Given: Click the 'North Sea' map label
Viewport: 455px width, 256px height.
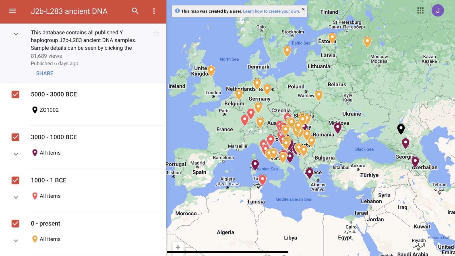Looking at the screenshot, I should click(x=229, y=59).
